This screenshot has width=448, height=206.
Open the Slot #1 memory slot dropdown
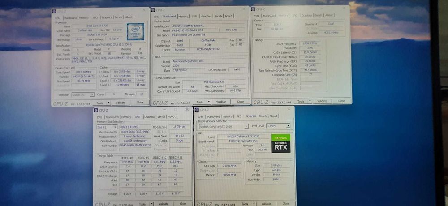(x=107, y=127)
